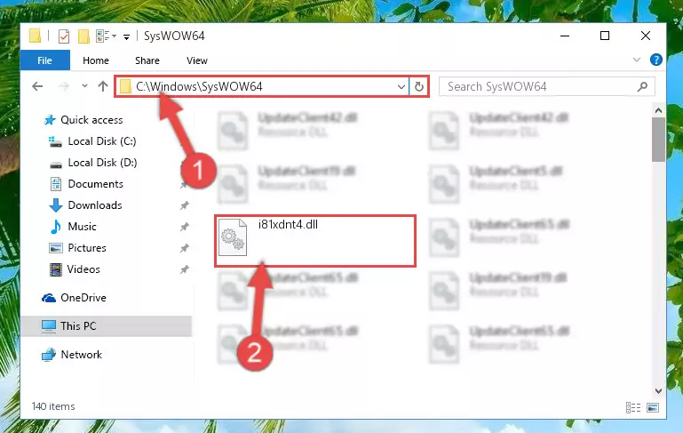Unpin Pictures using its pin icon
This screenshot has height=433, width=683.
[185, 248]
